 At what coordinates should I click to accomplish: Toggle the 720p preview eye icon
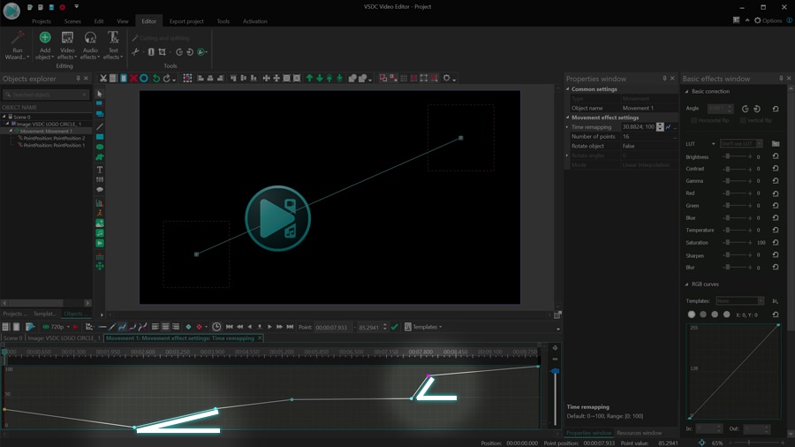pyautogui.click(x=46, y=327)
